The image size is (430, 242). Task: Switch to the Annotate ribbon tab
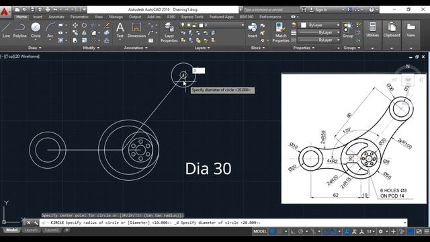pos(56,17)
